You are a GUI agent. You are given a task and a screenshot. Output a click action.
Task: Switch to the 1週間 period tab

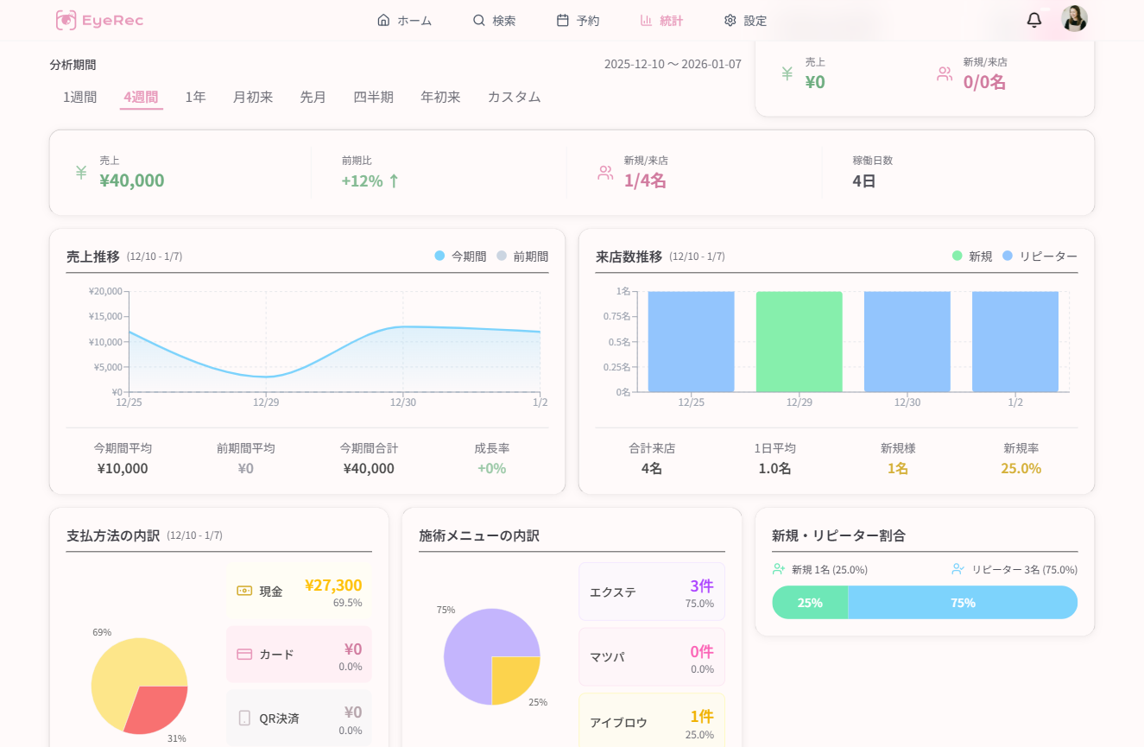click(x=79, y=97)
